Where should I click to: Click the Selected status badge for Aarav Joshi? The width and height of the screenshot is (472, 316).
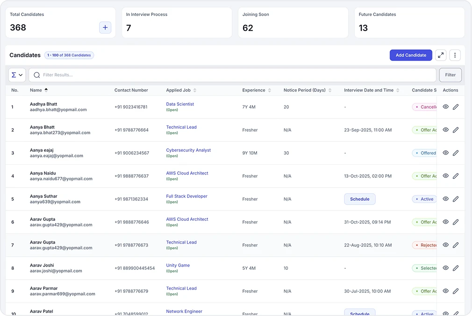pyautogui.click(x=424, y=268)
